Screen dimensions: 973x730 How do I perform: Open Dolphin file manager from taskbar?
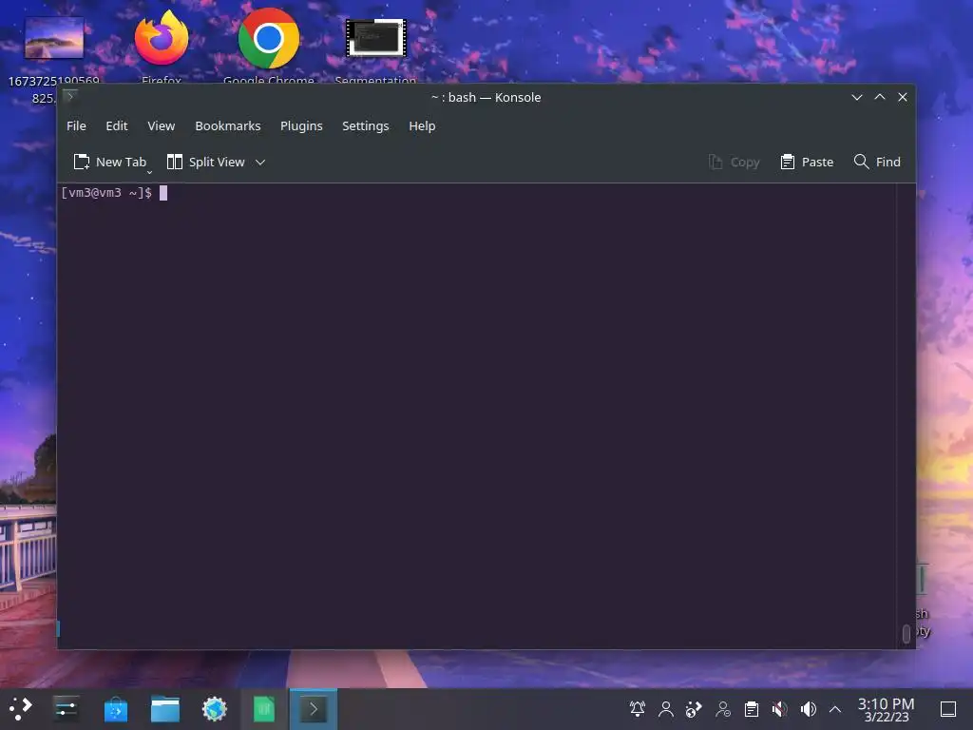[x=165, y=709]
